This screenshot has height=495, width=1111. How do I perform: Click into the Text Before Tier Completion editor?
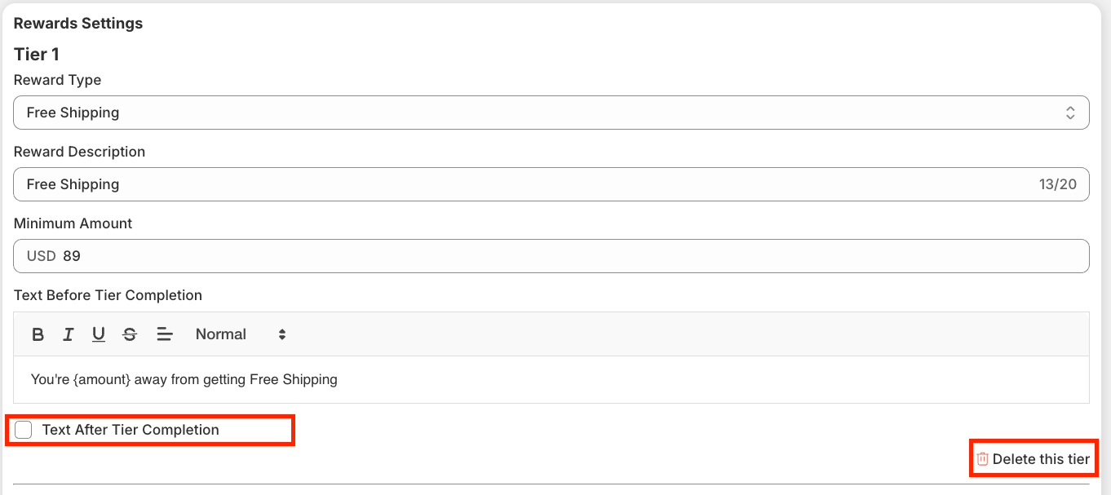551,379
